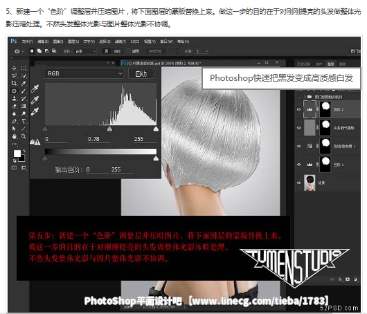Hide the 背景 layer
This screenshot has height=314, width=367.
coord(299,183)
